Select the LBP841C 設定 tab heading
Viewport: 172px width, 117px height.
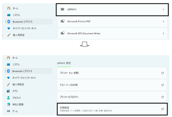(x=64, y=63)
